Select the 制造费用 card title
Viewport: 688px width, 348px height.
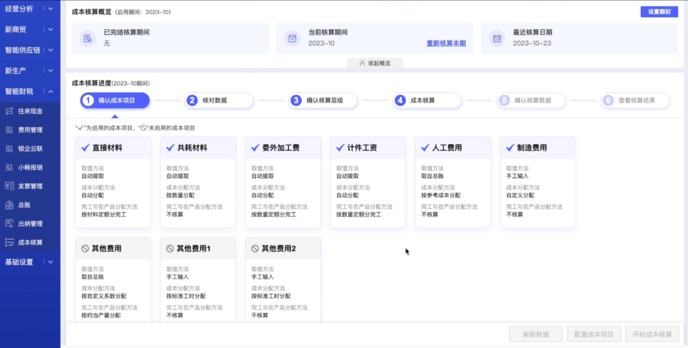coord(532,148)
